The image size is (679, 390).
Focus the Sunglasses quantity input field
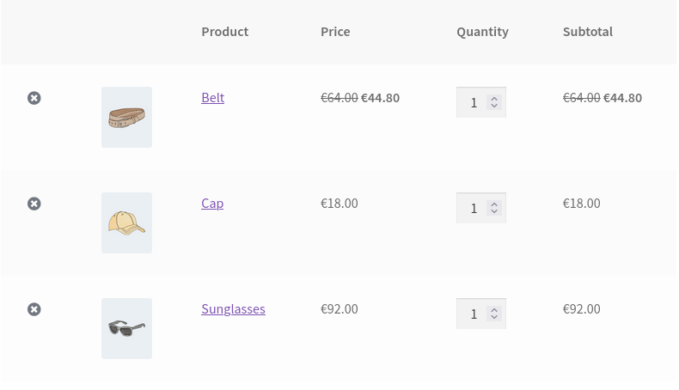click(472, 314)
